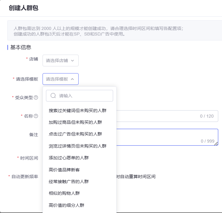Click the down chevron in 店铺 selector
222x213 pixels.
[72, 61]
